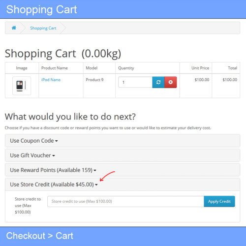Remove iPod Nano with red delete icon
Screen dimensions: 246x246
click(x=171, y=82)
